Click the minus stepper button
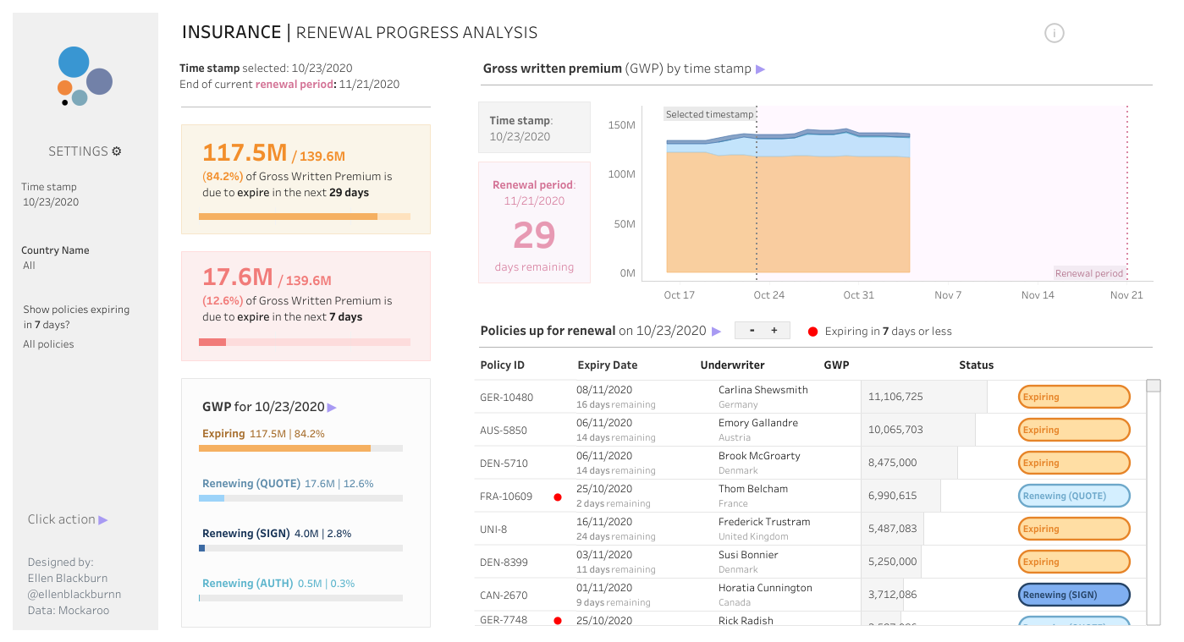 (x=752, y=331)
